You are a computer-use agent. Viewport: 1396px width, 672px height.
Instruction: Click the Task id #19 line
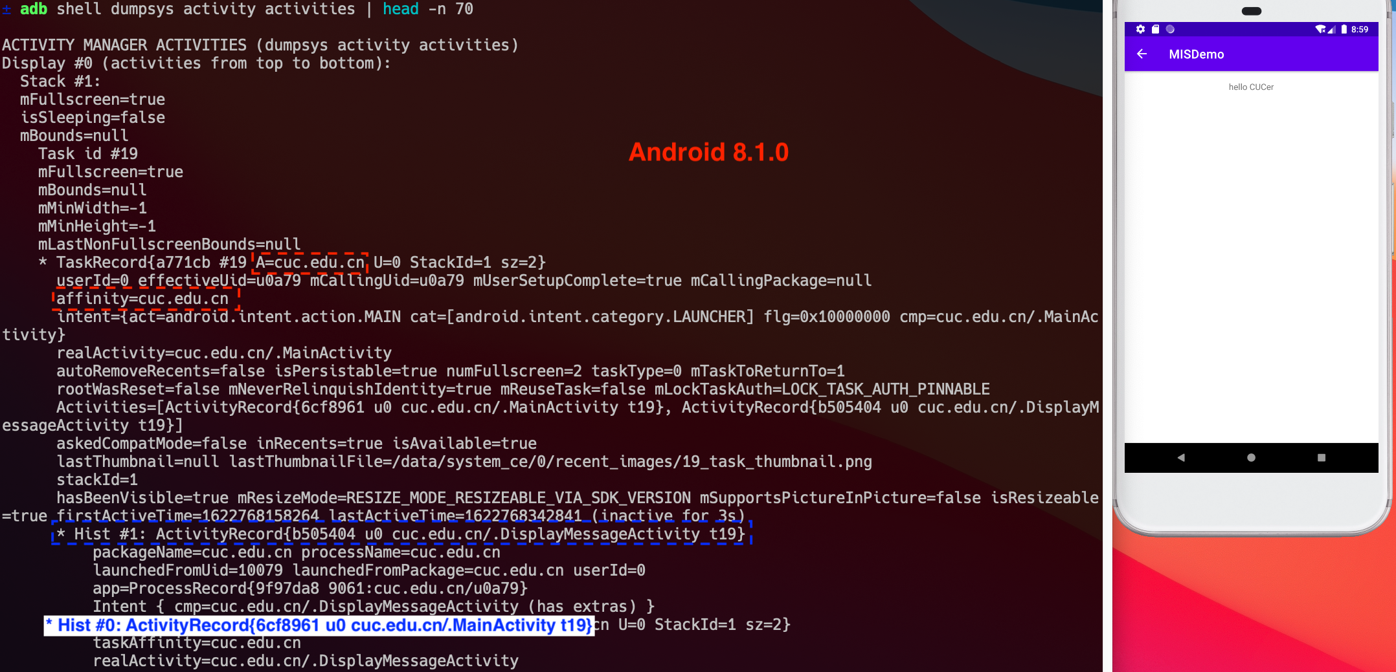87,154
